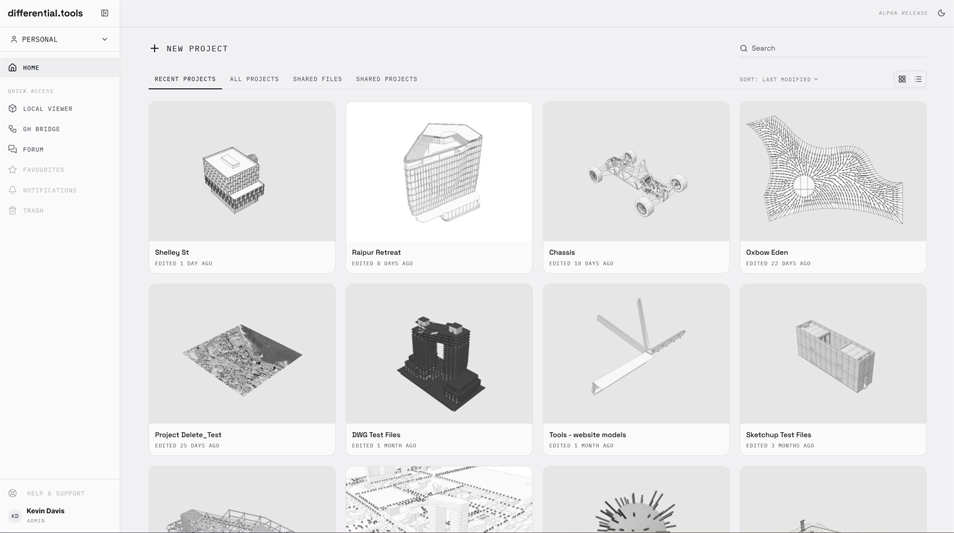Switch to list view

pos(918,79)
